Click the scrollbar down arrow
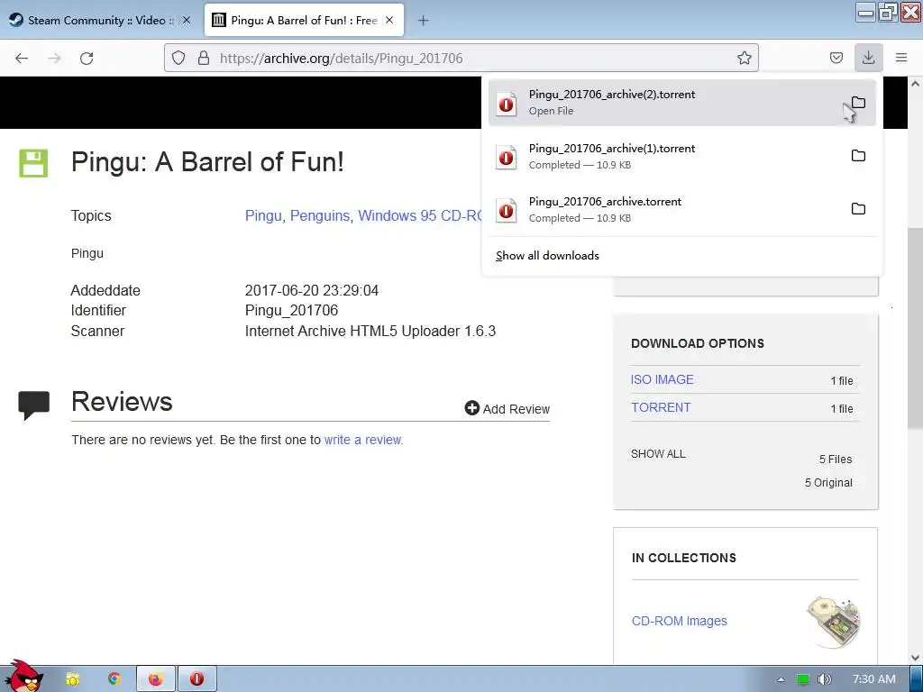This screenshot has height=692, width=923. click(x=915, y=658)
